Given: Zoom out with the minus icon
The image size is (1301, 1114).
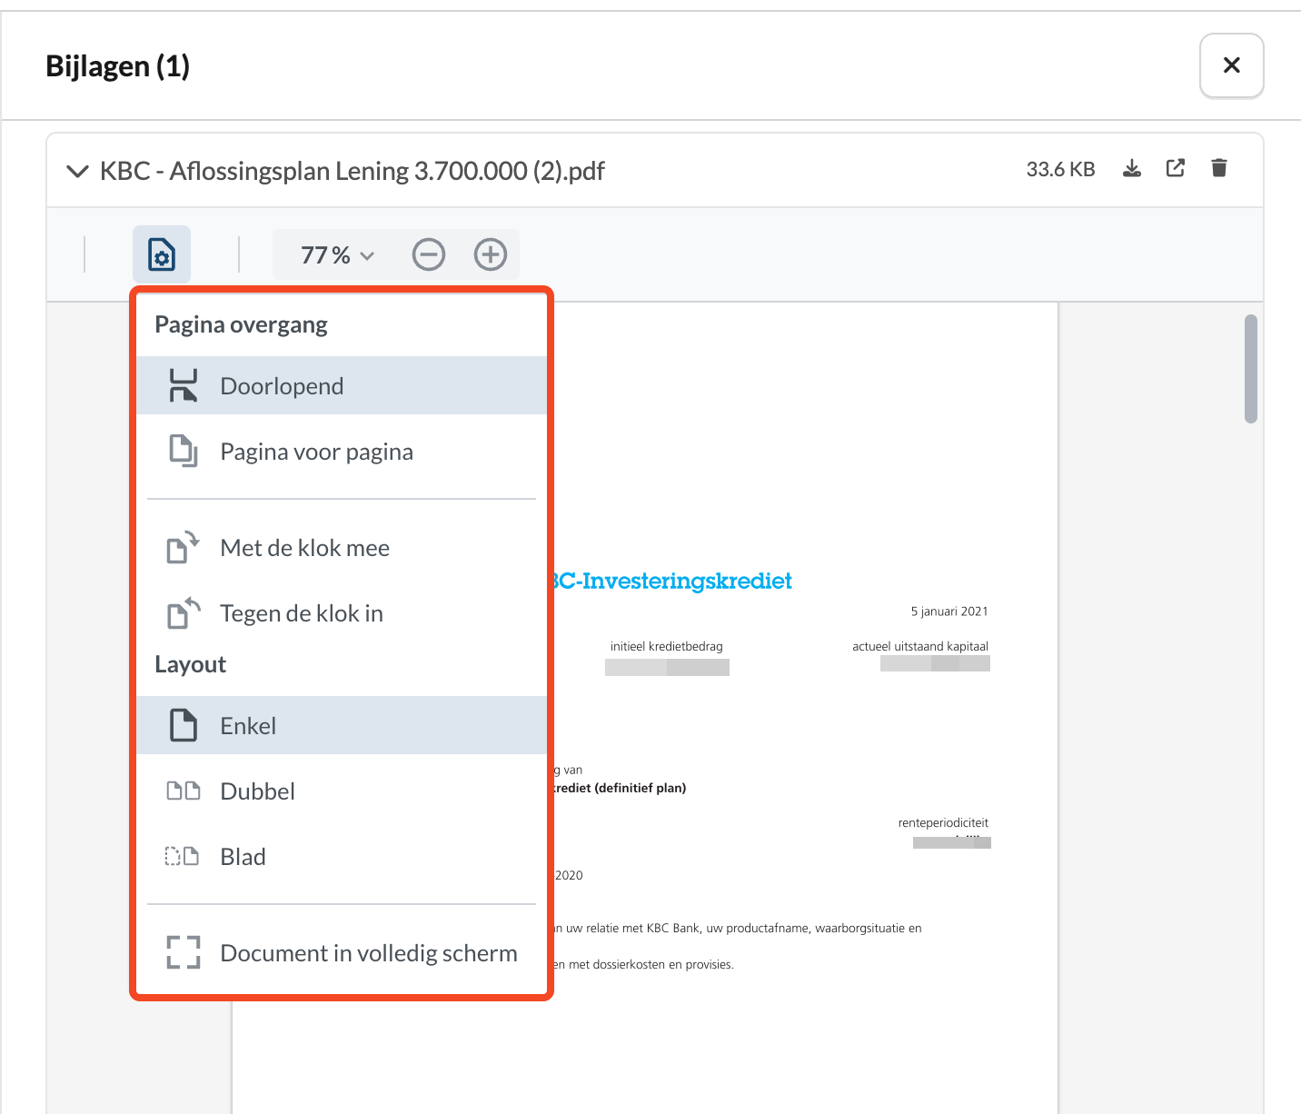Looking at the screenshot, I should coord(429,254).
